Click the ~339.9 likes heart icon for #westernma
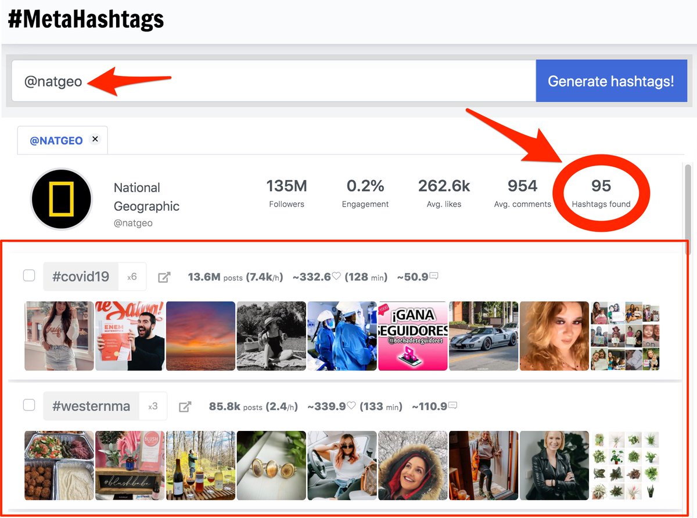The image size is (697, 518). point(351,406)
